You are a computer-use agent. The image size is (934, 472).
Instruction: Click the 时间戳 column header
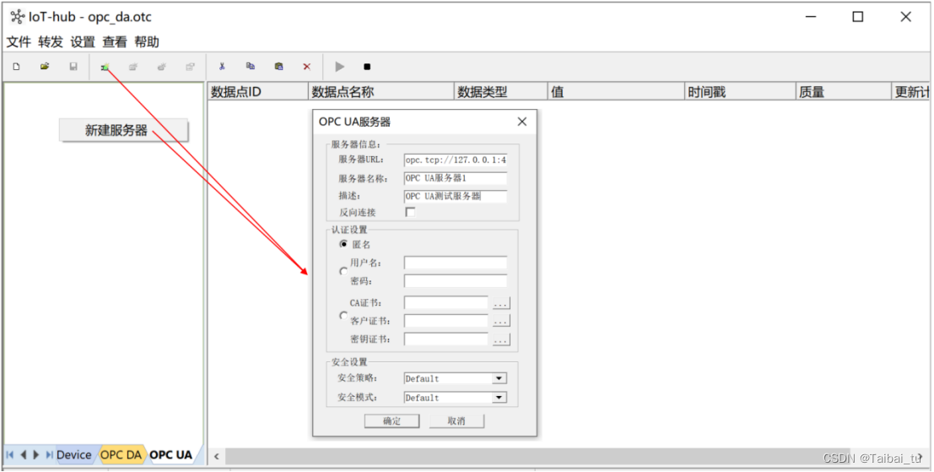[x=741, y=92]
